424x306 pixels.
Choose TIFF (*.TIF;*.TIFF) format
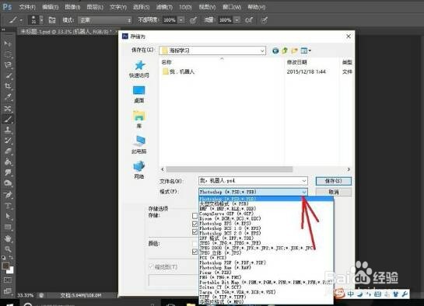266,297
